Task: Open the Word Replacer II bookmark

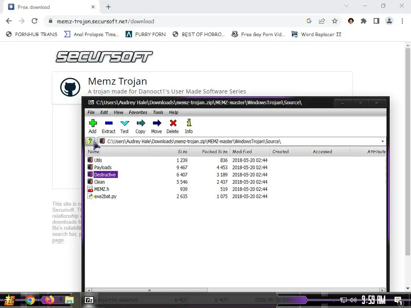Action: click(x=316, y=34)
